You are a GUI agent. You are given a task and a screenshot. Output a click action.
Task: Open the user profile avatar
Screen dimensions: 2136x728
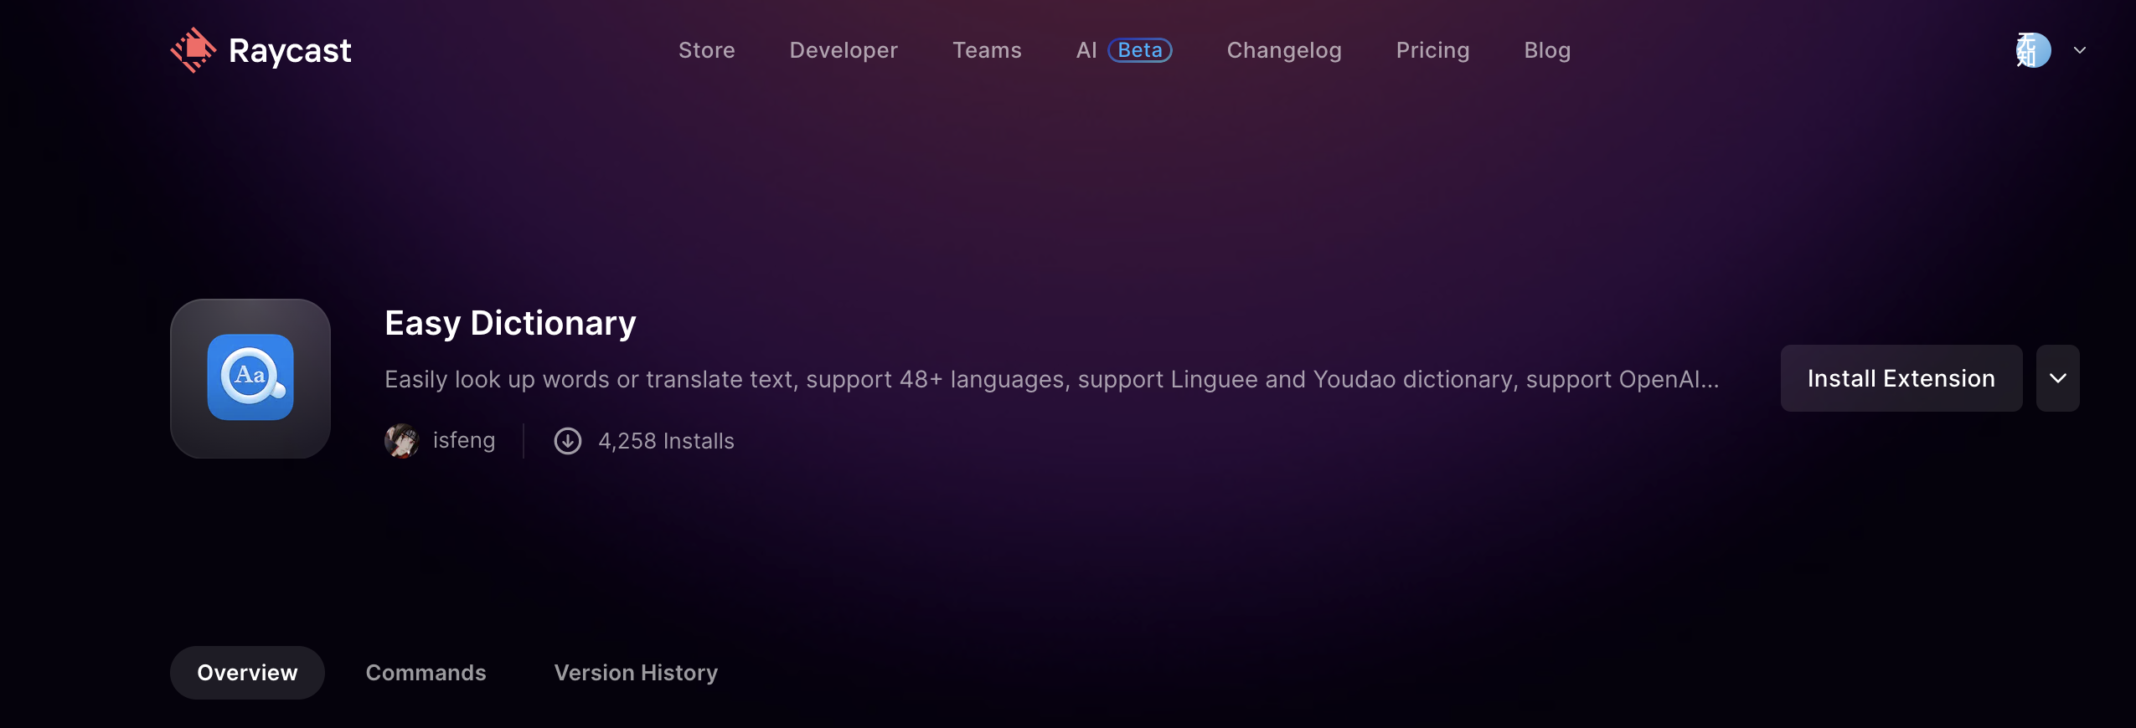(x=2033, y=50)
